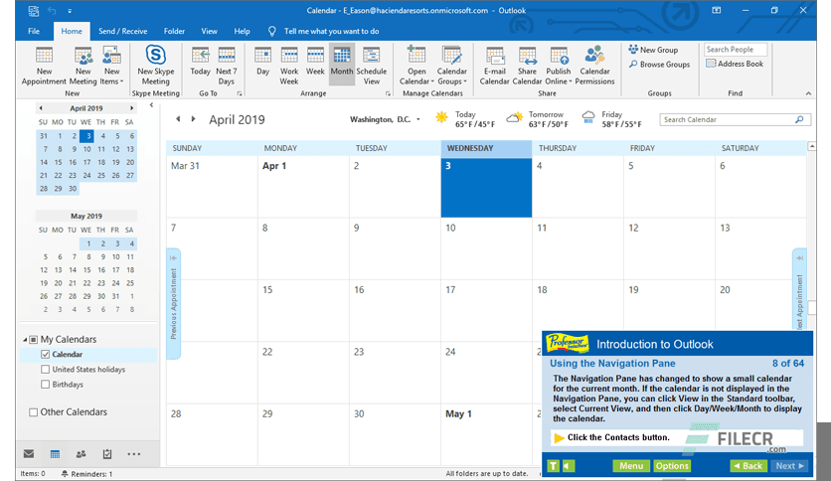
Task: Click the tutorial T text button
Action: click(x=553, y=466)
